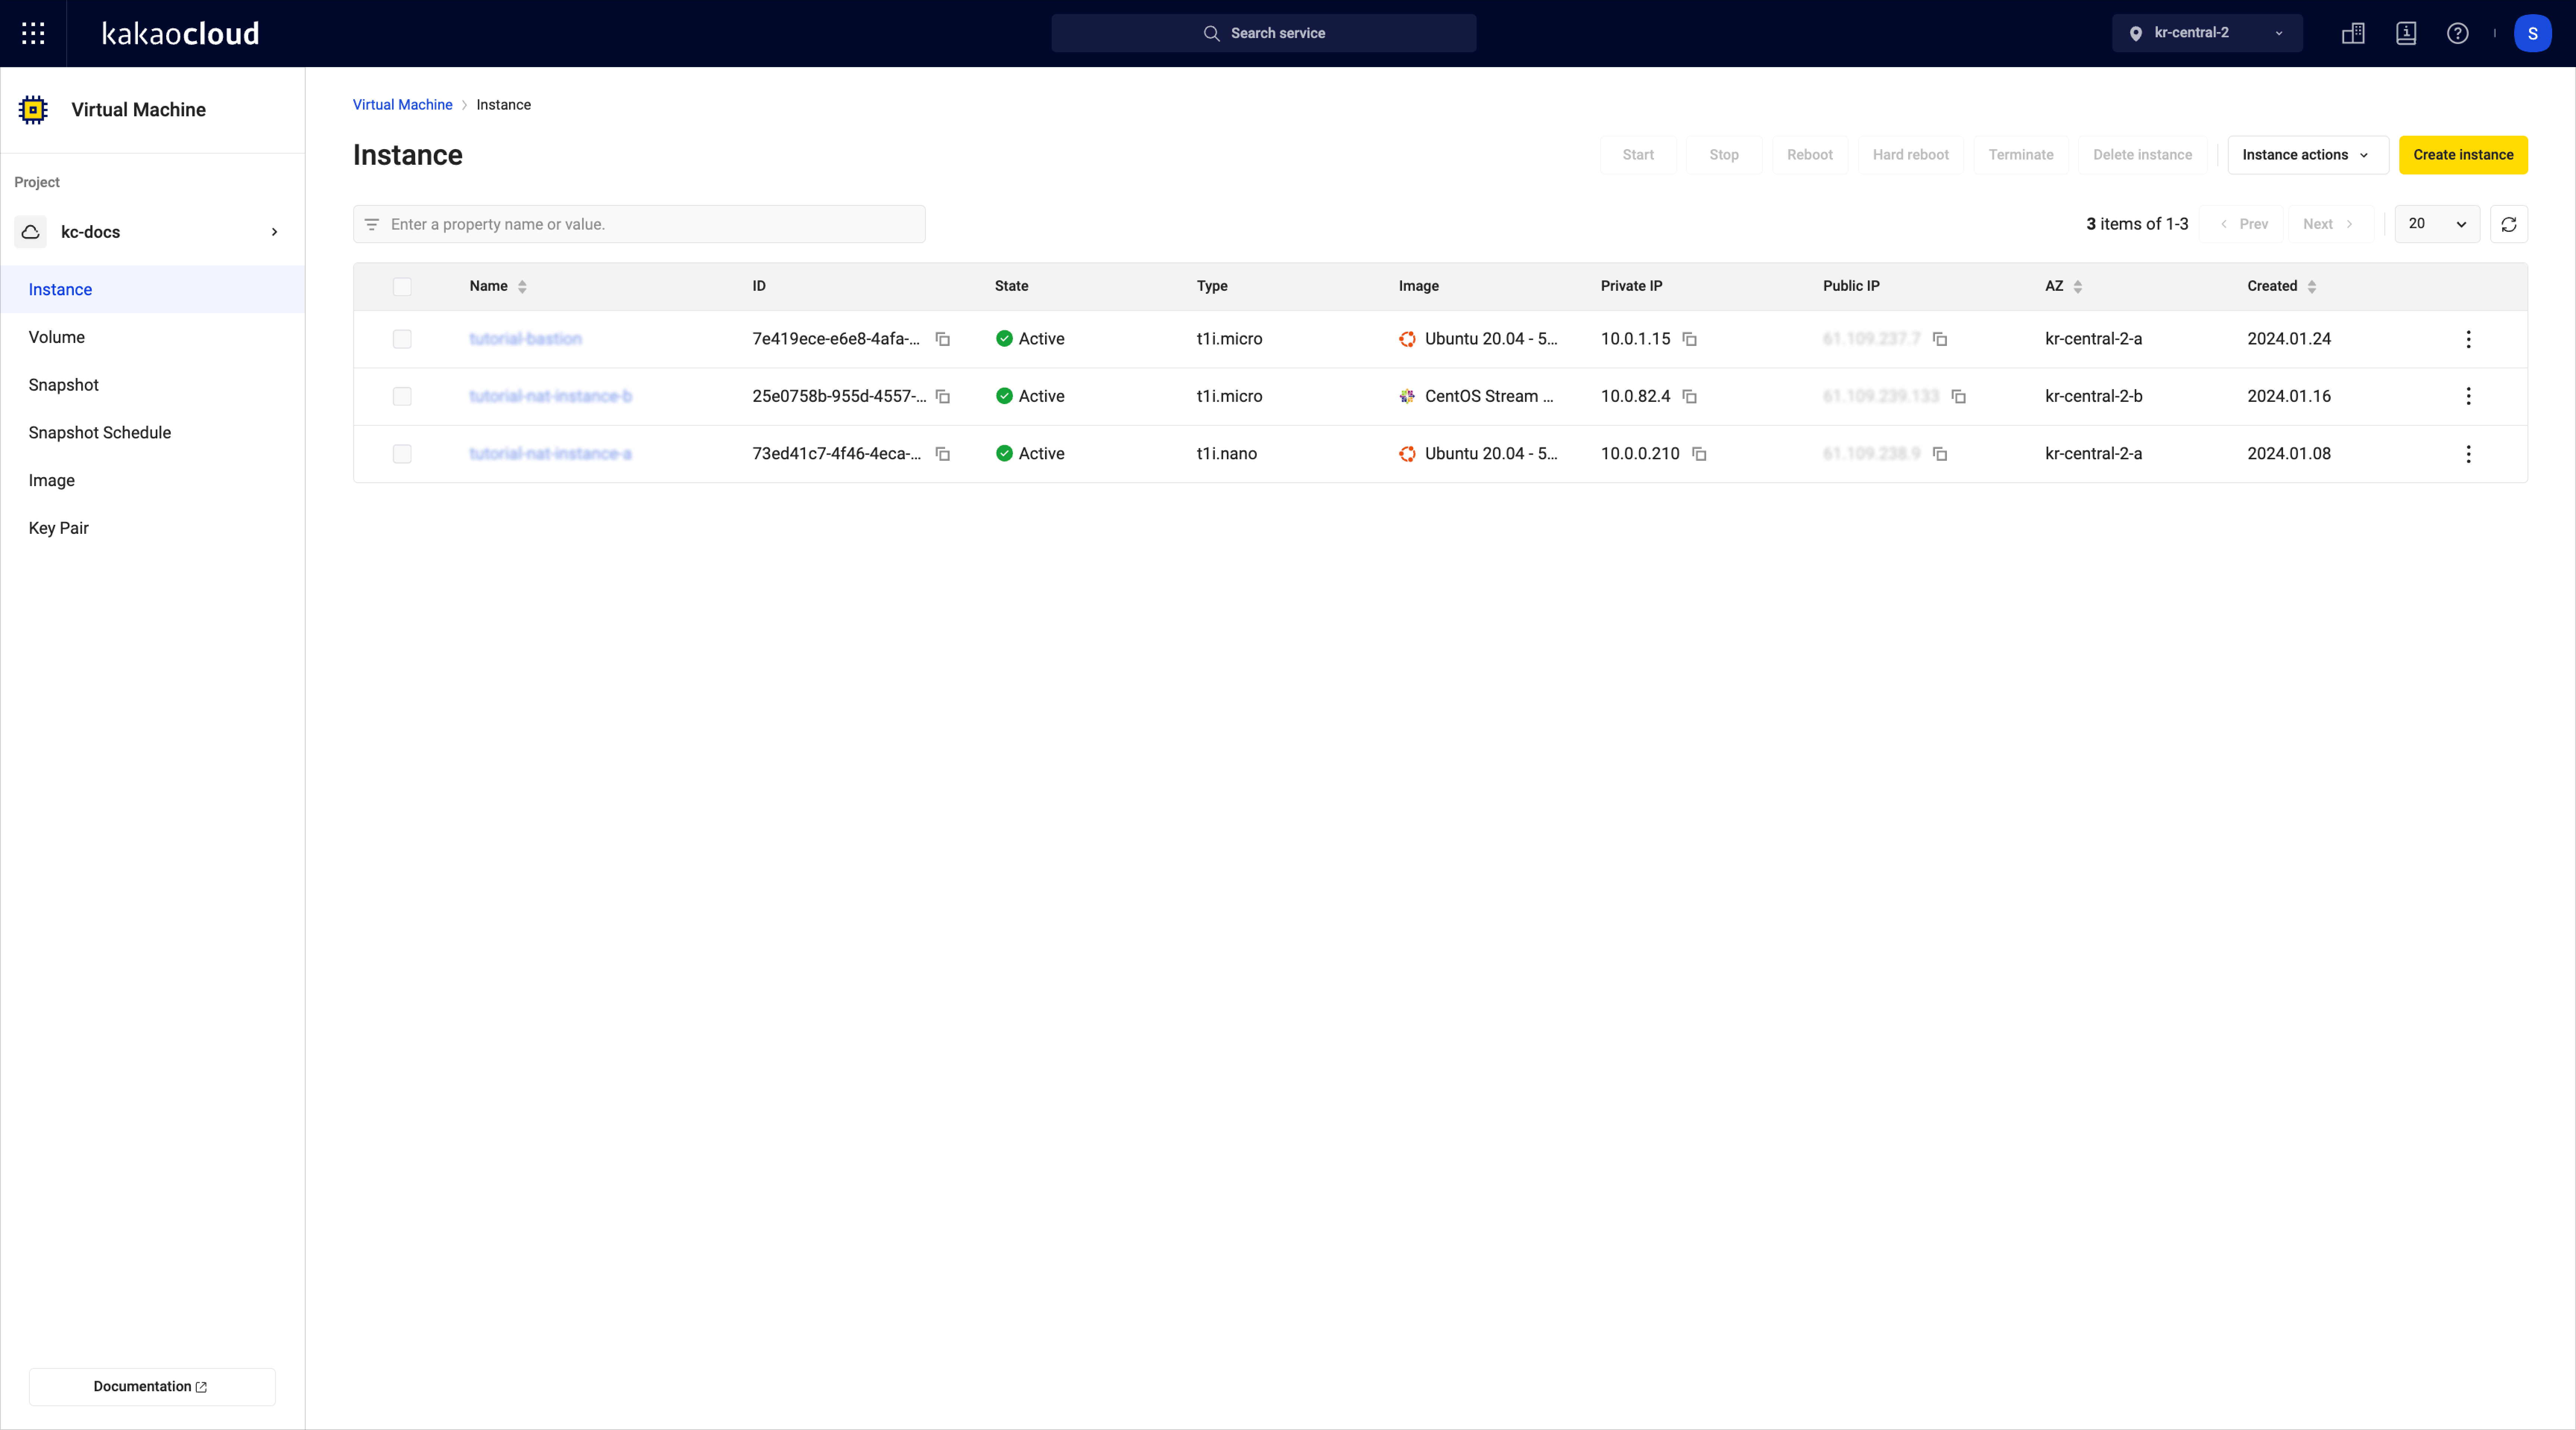Open the tutorial-nat-instance-a link
This screenshot has width=2576, height=1430.
pyautogui.click(x=550, y=454)
